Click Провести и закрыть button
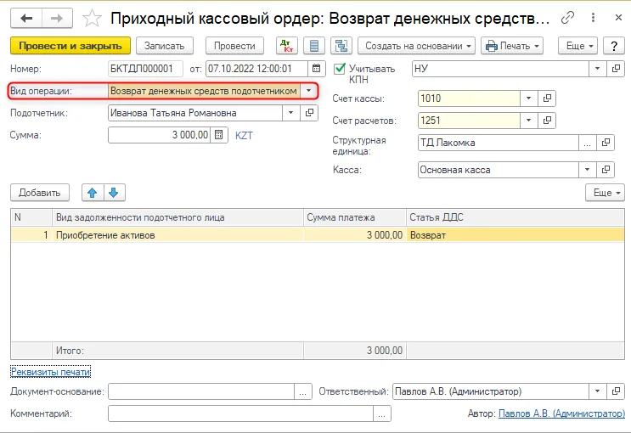Image resolution: width=631 pixels, height=433 pixels. [x=70, y=46]
